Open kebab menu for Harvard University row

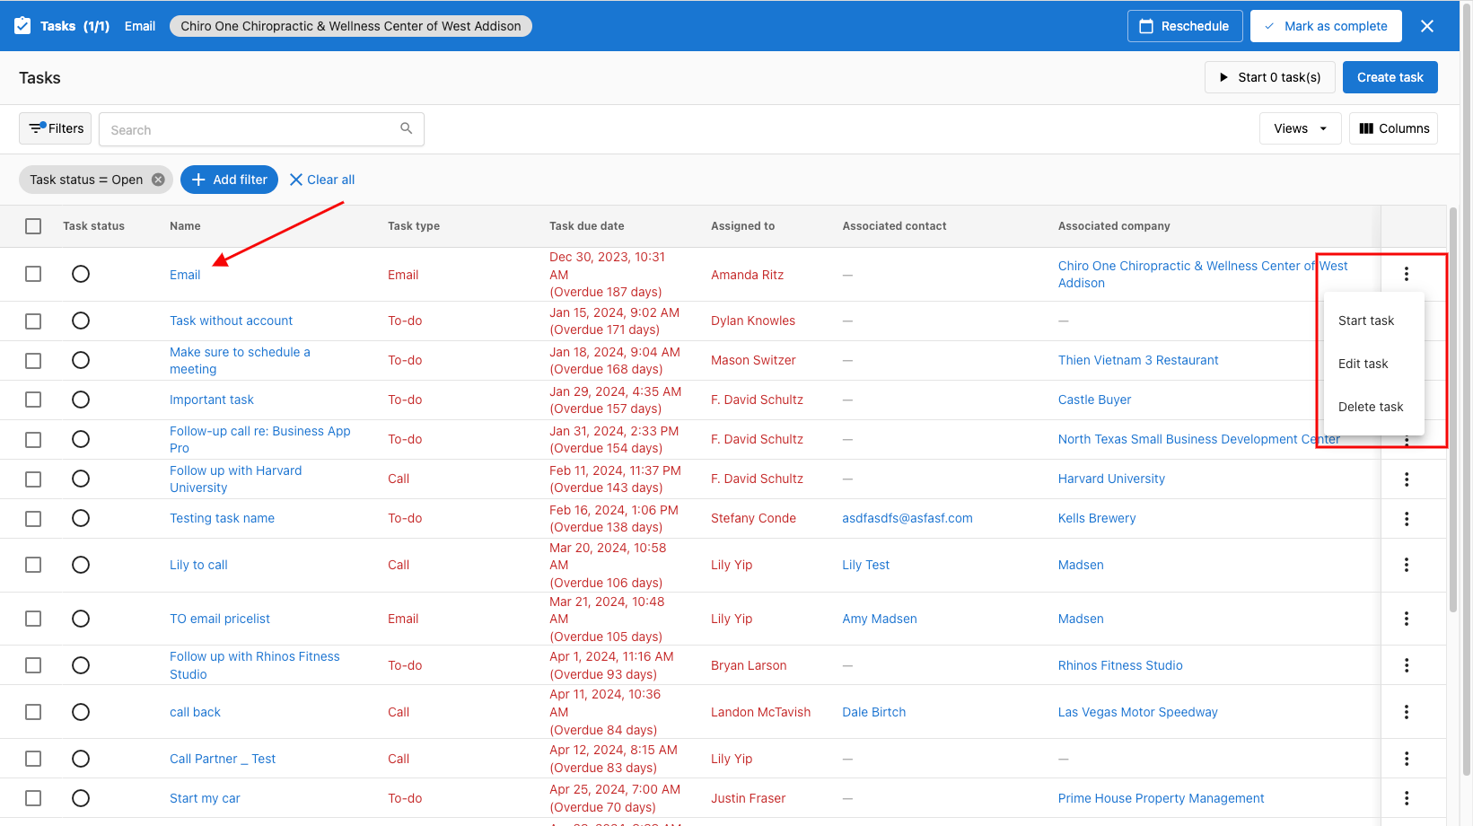(x=1407, y=479)
